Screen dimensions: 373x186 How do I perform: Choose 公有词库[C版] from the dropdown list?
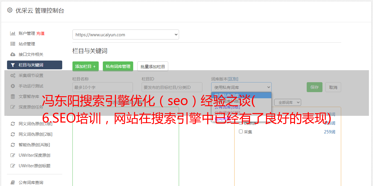click(241, 113)
